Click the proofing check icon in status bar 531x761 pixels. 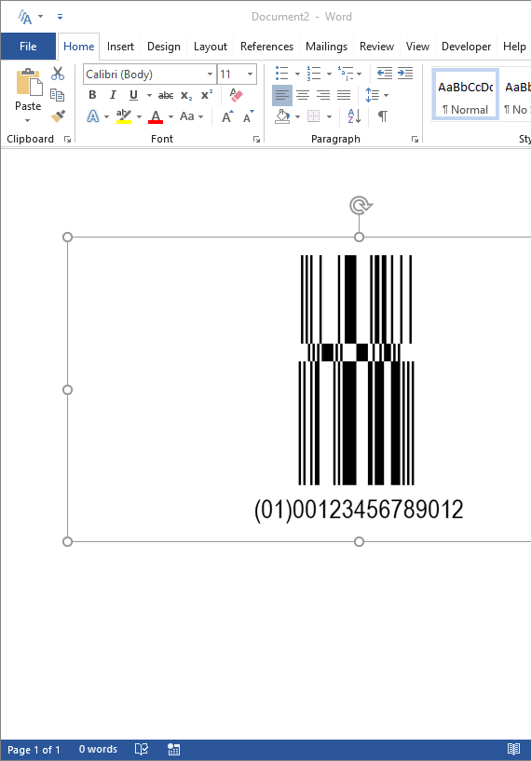click(x=142, y=749)
